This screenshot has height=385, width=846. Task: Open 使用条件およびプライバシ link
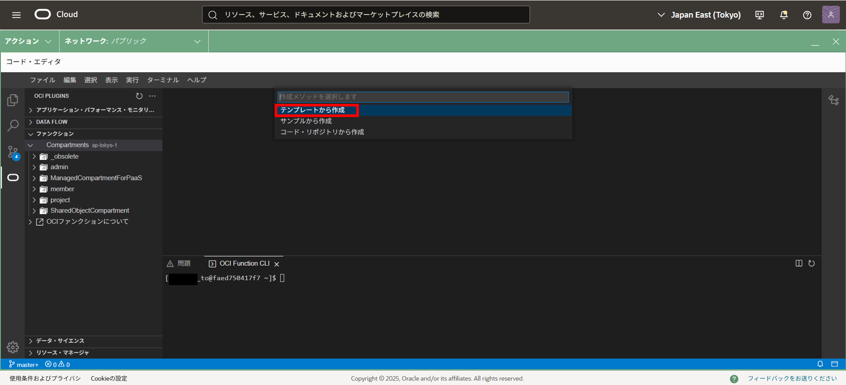[45, 378]
